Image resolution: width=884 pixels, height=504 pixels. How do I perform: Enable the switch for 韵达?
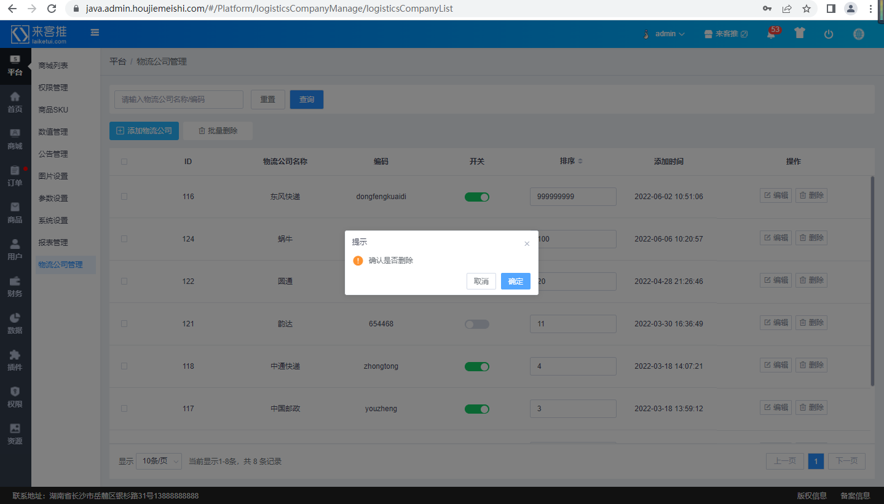pos(477,324)
